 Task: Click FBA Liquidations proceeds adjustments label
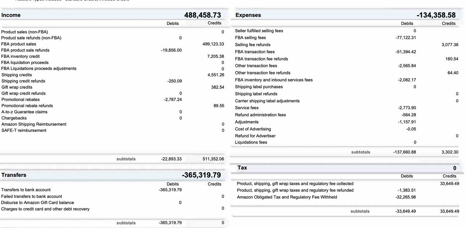pyautogui.click(x=39, y=69)
